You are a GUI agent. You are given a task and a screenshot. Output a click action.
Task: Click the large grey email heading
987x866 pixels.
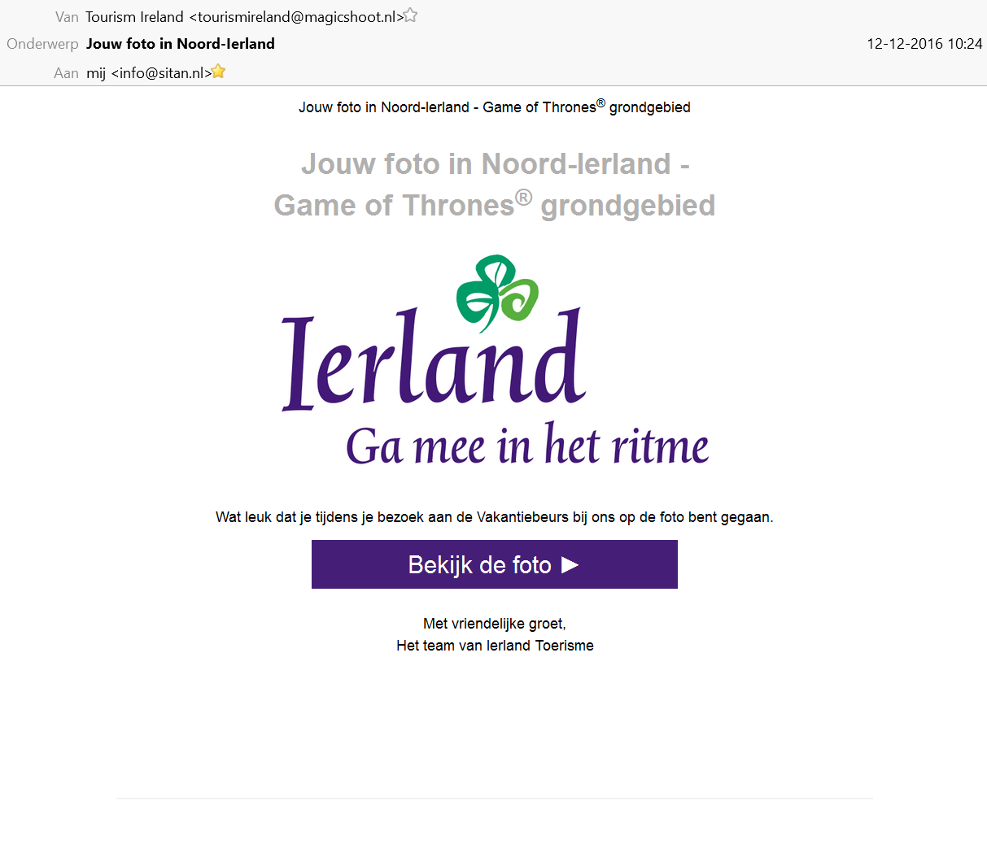point(495,185)
